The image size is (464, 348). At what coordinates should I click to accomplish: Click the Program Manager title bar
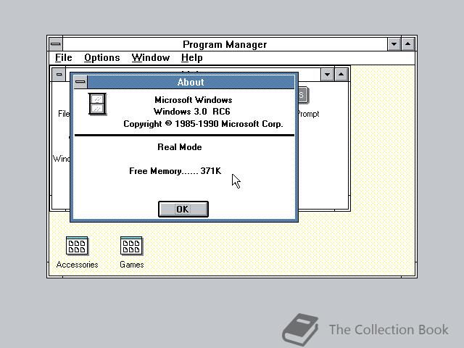point(225,44)
